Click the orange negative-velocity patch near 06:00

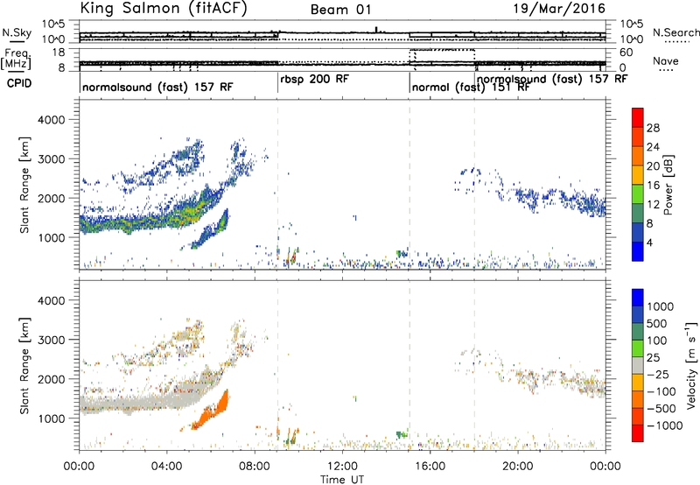point(213,411)
